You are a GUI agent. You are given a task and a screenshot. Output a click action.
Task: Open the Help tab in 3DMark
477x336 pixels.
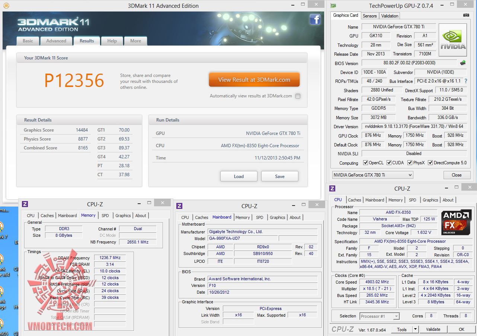(112, 41)
